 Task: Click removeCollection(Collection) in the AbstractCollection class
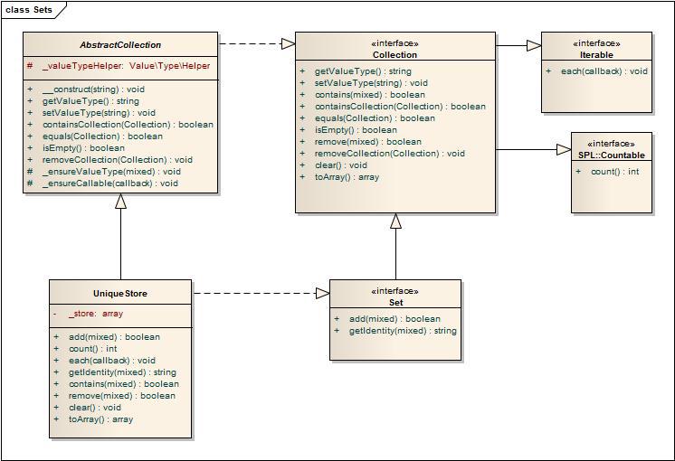pos(109,160)
